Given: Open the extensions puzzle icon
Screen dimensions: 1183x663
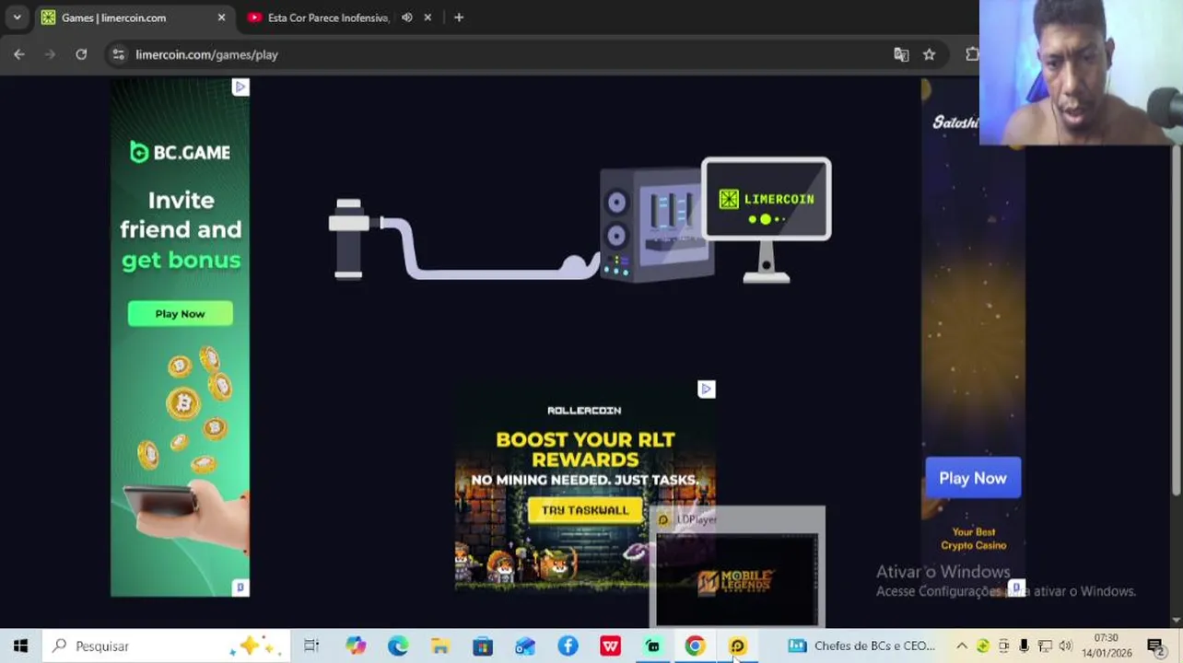Looking at the screenshot, I should click(x=971, y=54).
